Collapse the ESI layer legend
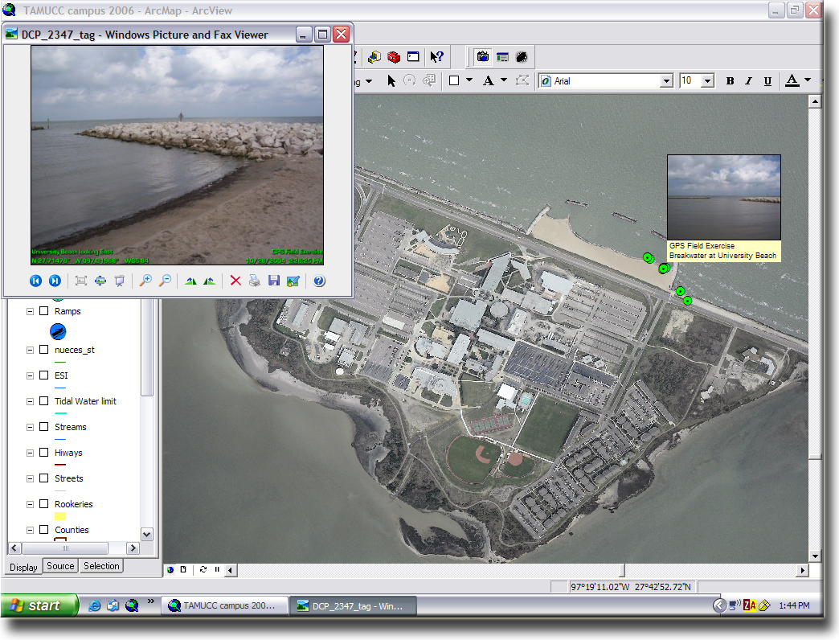 pyautogui.click(x=30, y=375)
